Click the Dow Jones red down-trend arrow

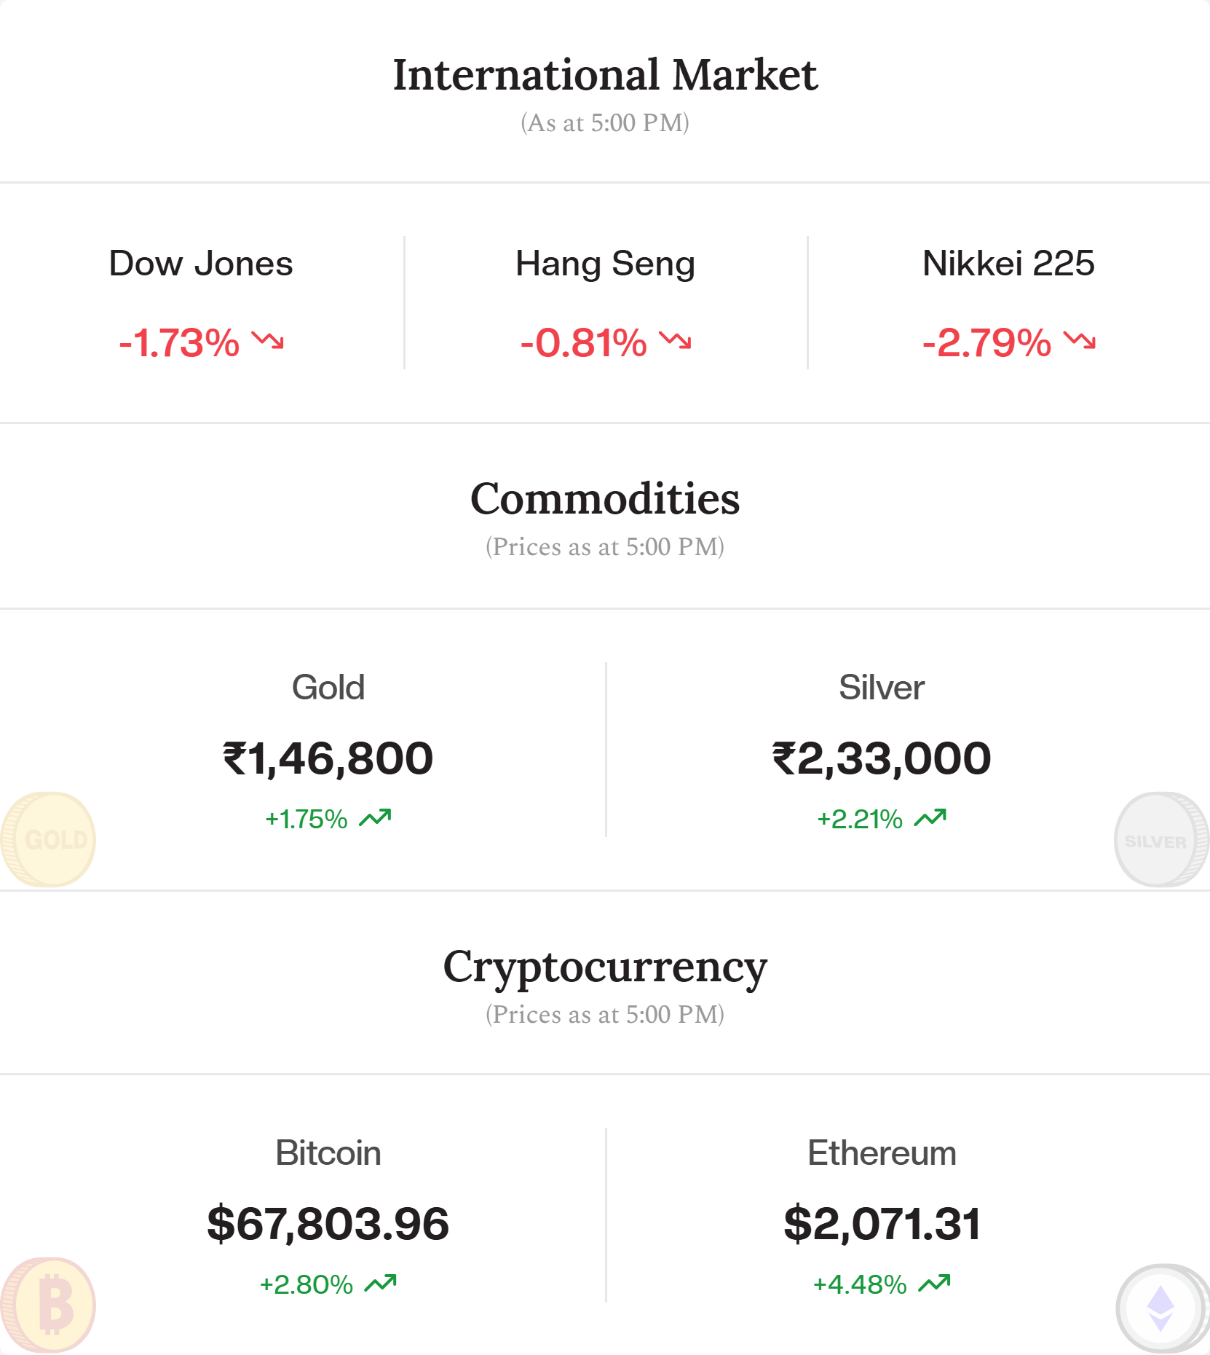click(x=268, y=340)
